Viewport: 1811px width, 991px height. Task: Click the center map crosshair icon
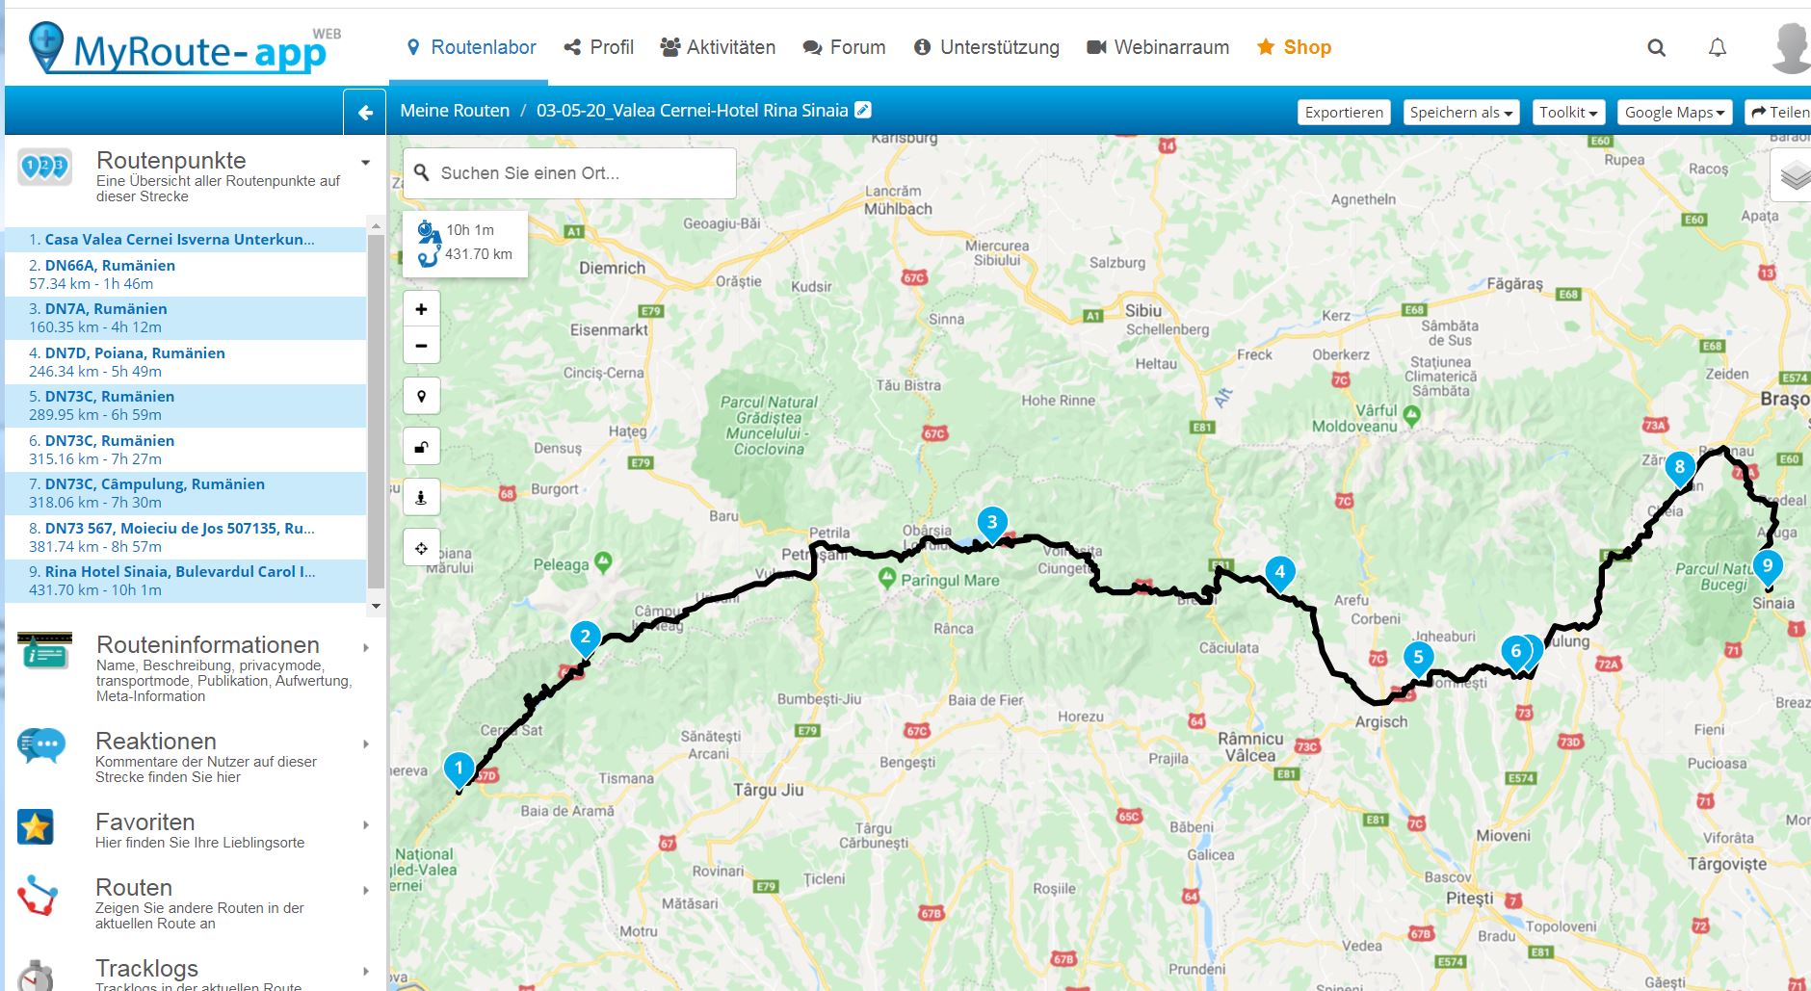(x=421, y=548)
